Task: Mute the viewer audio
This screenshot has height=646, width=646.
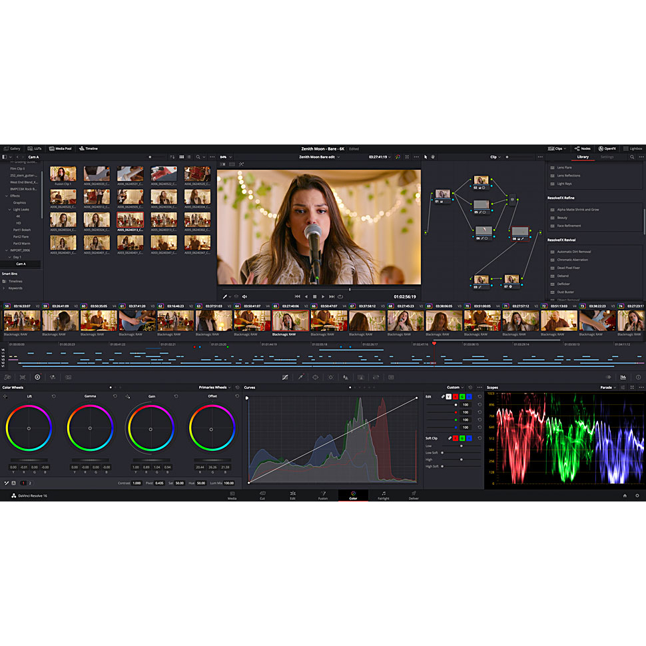Action: (244, 296)
